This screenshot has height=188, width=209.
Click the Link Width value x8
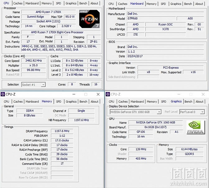pos(148,72)
